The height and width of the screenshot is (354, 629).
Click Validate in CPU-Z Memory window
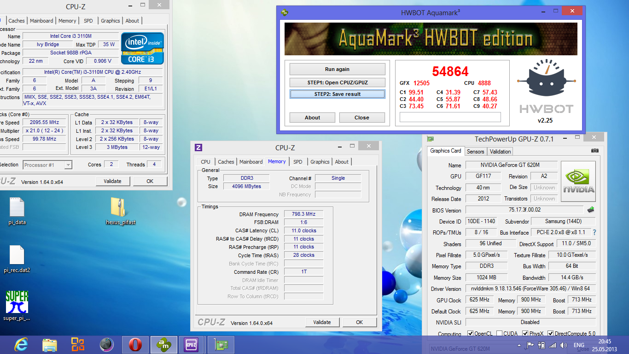(322, 322)
